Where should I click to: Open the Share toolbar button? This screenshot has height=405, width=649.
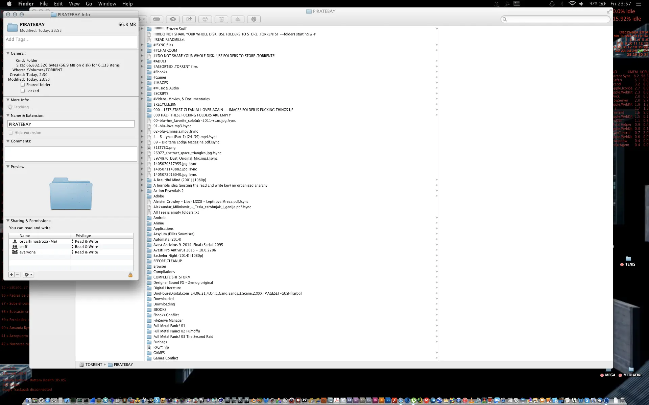pyautogui.click(x=189, y=19)
